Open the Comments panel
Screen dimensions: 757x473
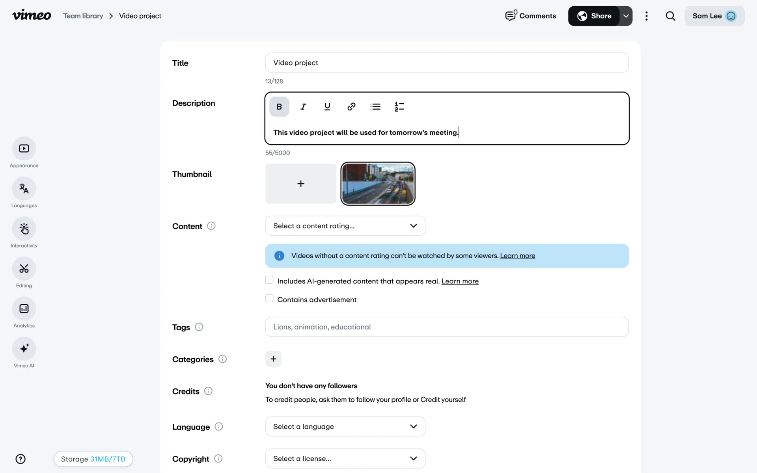pos(531,16)
